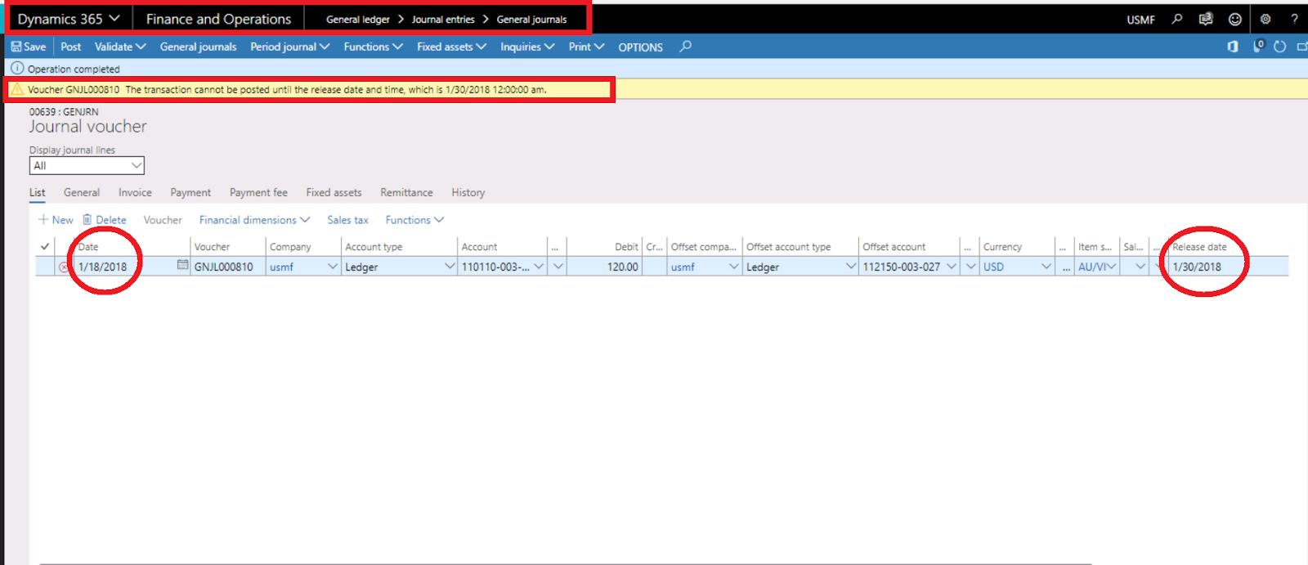The width and height of the screenshot is (1308, 565).
Task: Expand the Financial dimensions dropdown
Action: click(x=254, y=219)
